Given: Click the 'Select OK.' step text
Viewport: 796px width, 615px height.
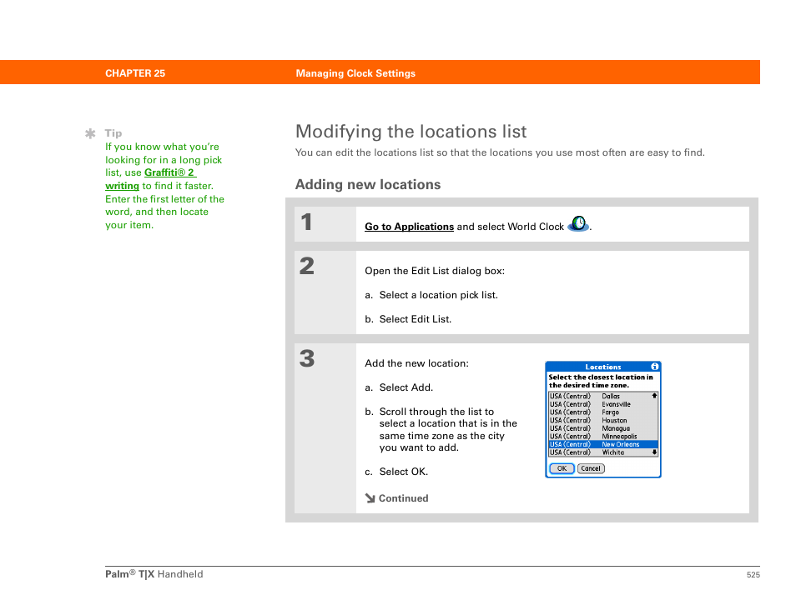Looking at the screenshot, I should [x=404, y=472].
